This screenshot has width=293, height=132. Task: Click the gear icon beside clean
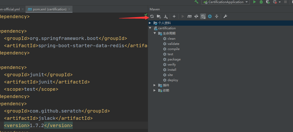point(165,38)
